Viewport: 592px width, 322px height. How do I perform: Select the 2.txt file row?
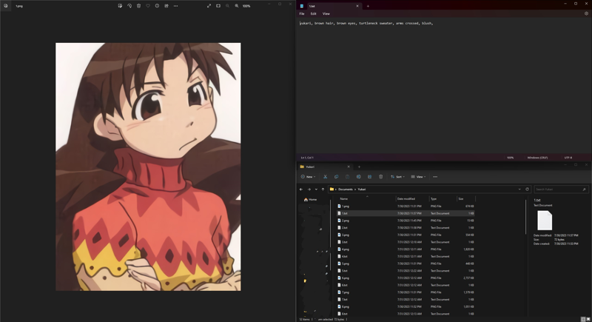(406, 228)
